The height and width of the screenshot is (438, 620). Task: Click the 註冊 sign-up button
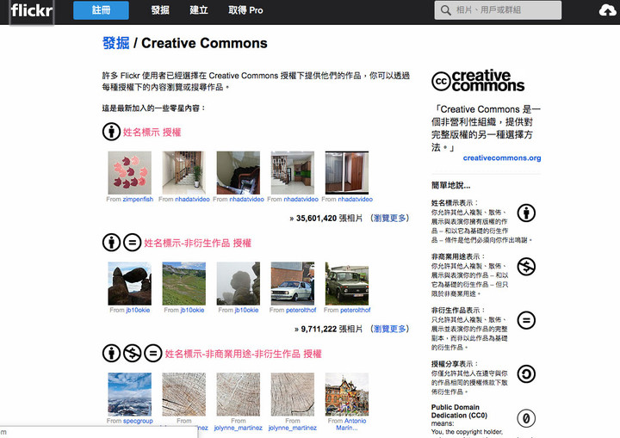[x=101, y=10]
